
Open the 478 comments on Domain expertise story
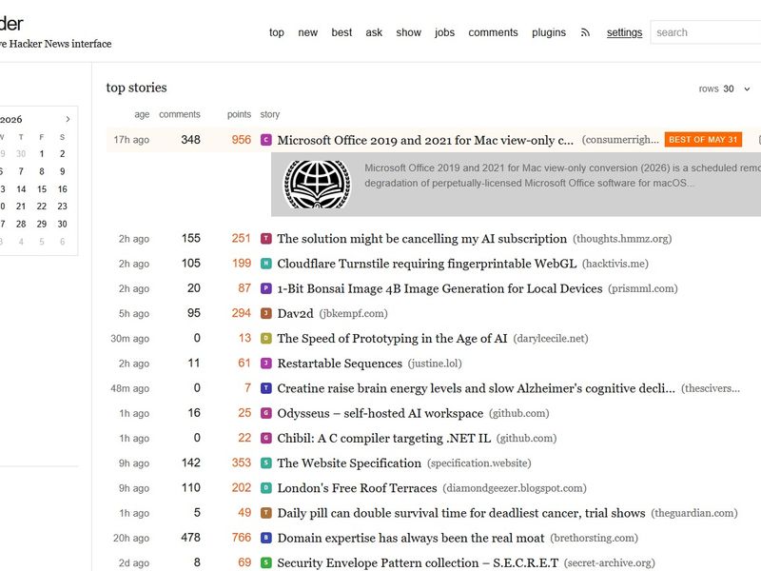click(x=191, y=538)
